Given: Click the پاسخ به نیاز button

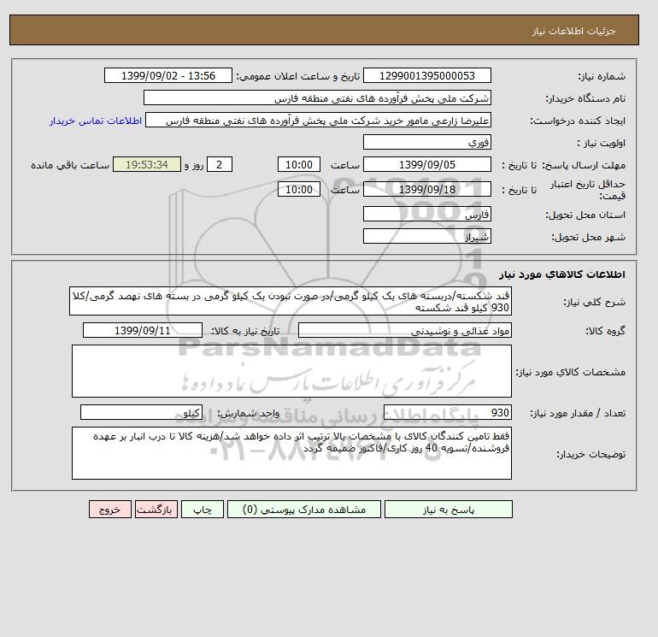Looking at the screenshot, I should [x=448, y=510].
